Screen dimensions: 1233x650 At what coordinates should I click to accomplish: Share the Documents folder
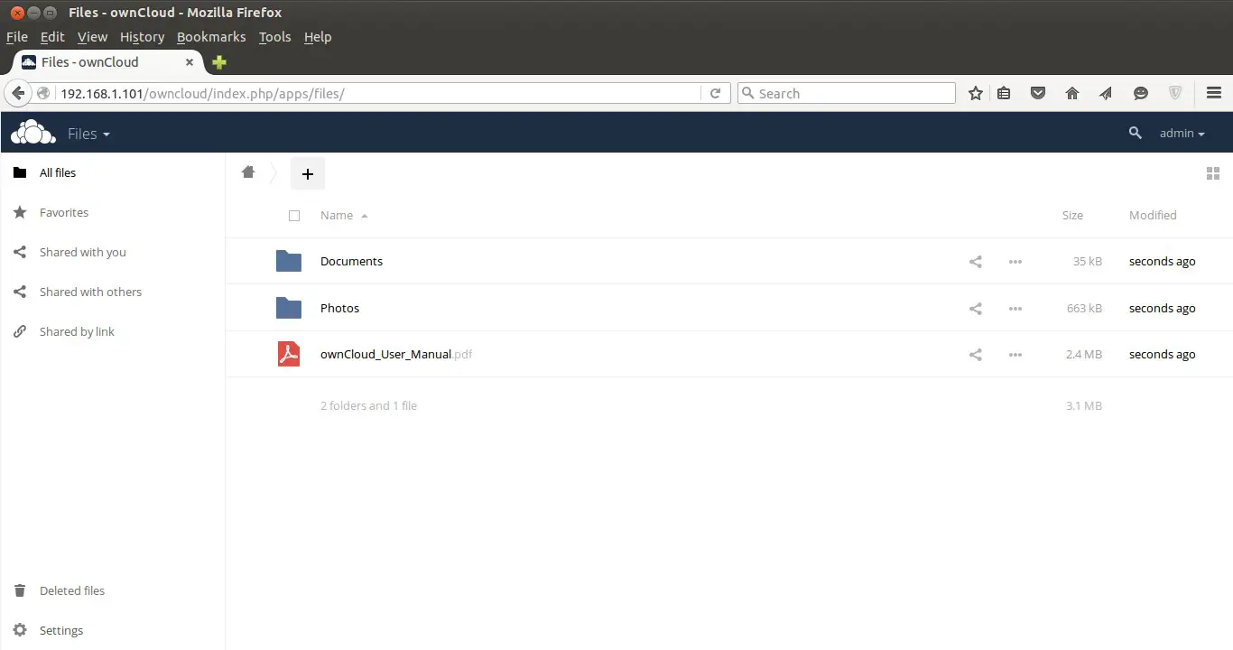[976, 262]
